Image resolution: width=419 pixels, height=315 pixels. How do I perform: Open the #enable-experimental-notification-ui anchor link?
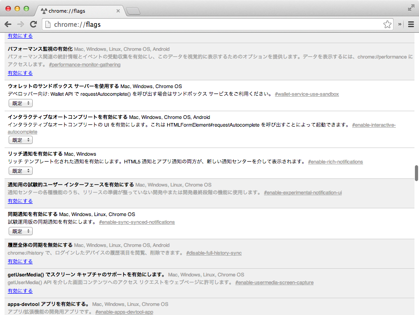[x=303, y=193]
